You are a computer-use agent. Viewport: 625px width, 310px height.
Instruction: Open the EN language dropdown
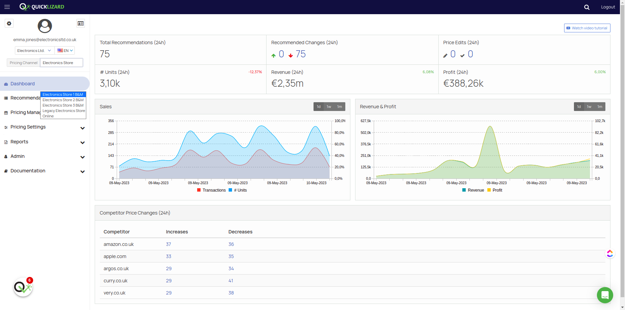65,51
